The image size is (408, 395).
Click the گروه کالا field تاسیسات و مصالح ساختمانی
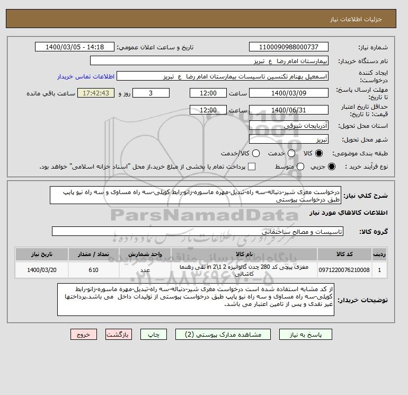tap(198, 231)
